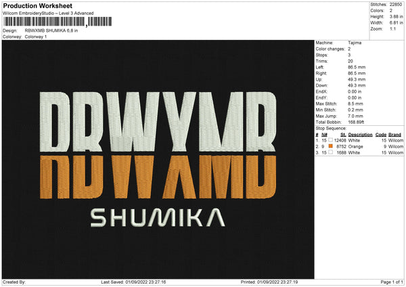The height and width of the screenshot is (287, 406).
Task: Click the white swatch in stop 1 row
Action: tap(330, 140)
